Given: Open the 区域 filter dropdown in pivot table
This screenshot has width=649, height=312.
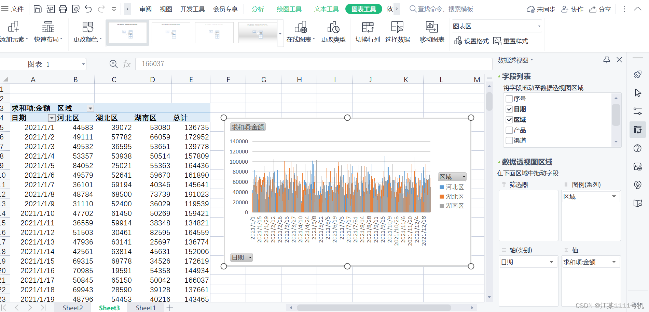Looking at the screenshot, I should coord(91,108).
